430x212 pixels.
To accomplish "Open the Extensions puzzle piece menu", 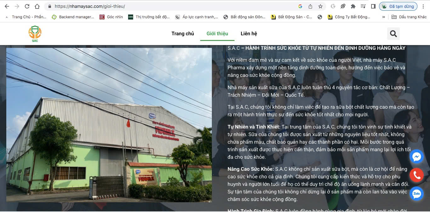I will point(353,6).
